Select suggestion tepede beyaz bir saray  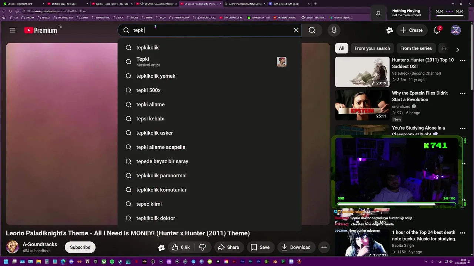tap(209, 161)
